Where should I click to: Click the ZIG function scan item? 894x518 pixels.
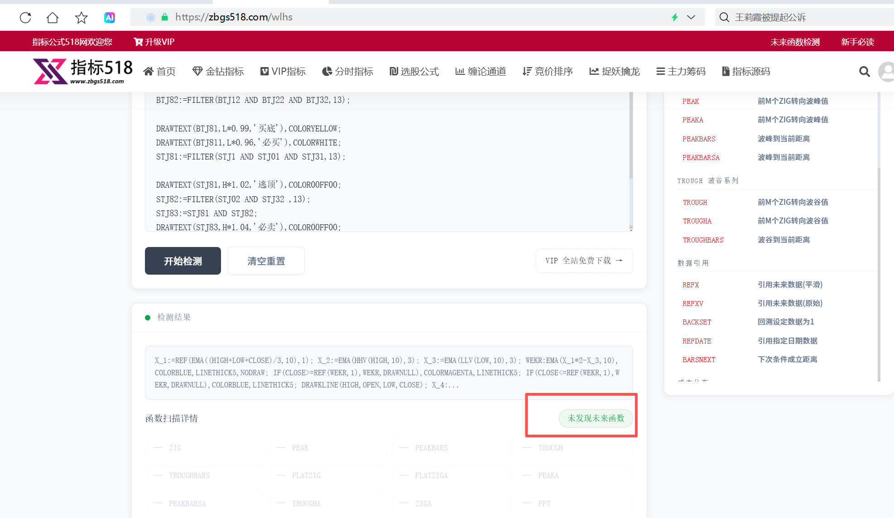click(x=205, y=448)
